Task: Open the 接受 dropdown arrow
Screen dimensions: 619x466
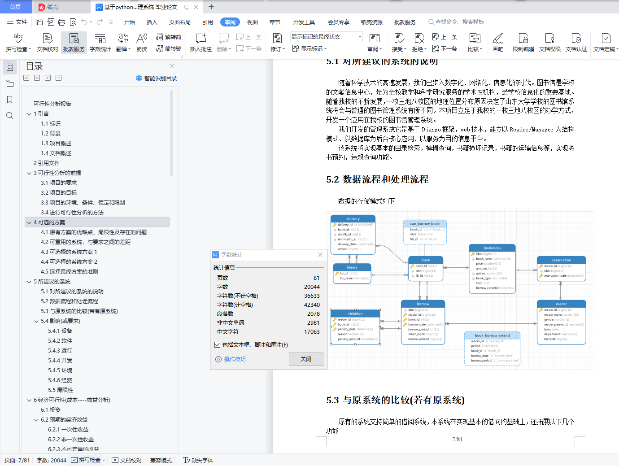Action: (x=405, y=49)
